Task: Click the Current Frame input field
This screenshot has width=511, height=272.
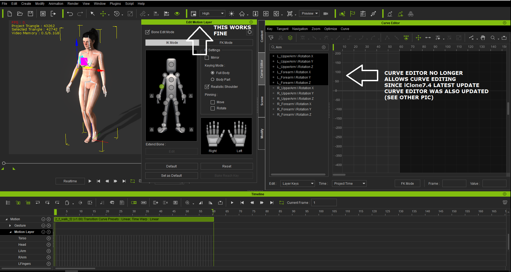Action: point(324,202)
